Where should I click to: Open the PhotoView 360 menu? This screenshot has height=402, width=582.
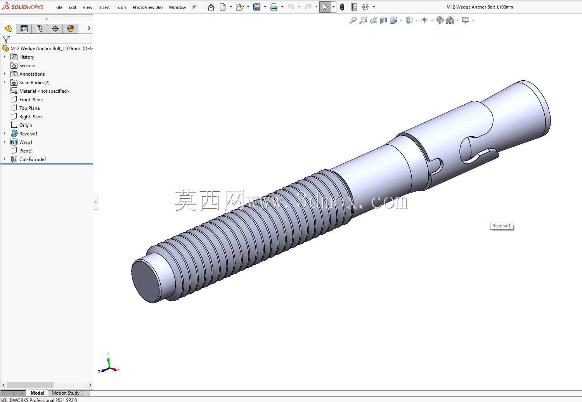[x=147, y=7]
